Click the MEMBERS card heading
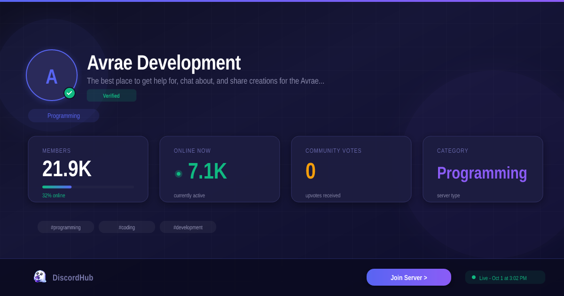564x296 pixels. click(x=56, y=151)
